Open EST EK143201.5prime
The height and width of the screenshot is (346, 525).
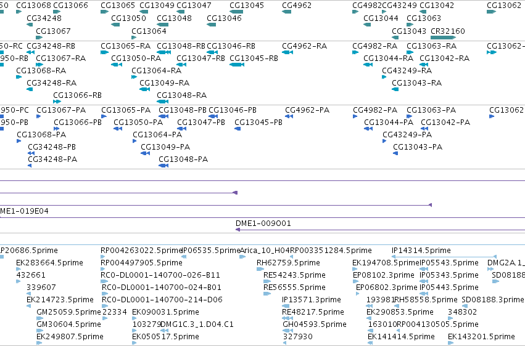481,337
